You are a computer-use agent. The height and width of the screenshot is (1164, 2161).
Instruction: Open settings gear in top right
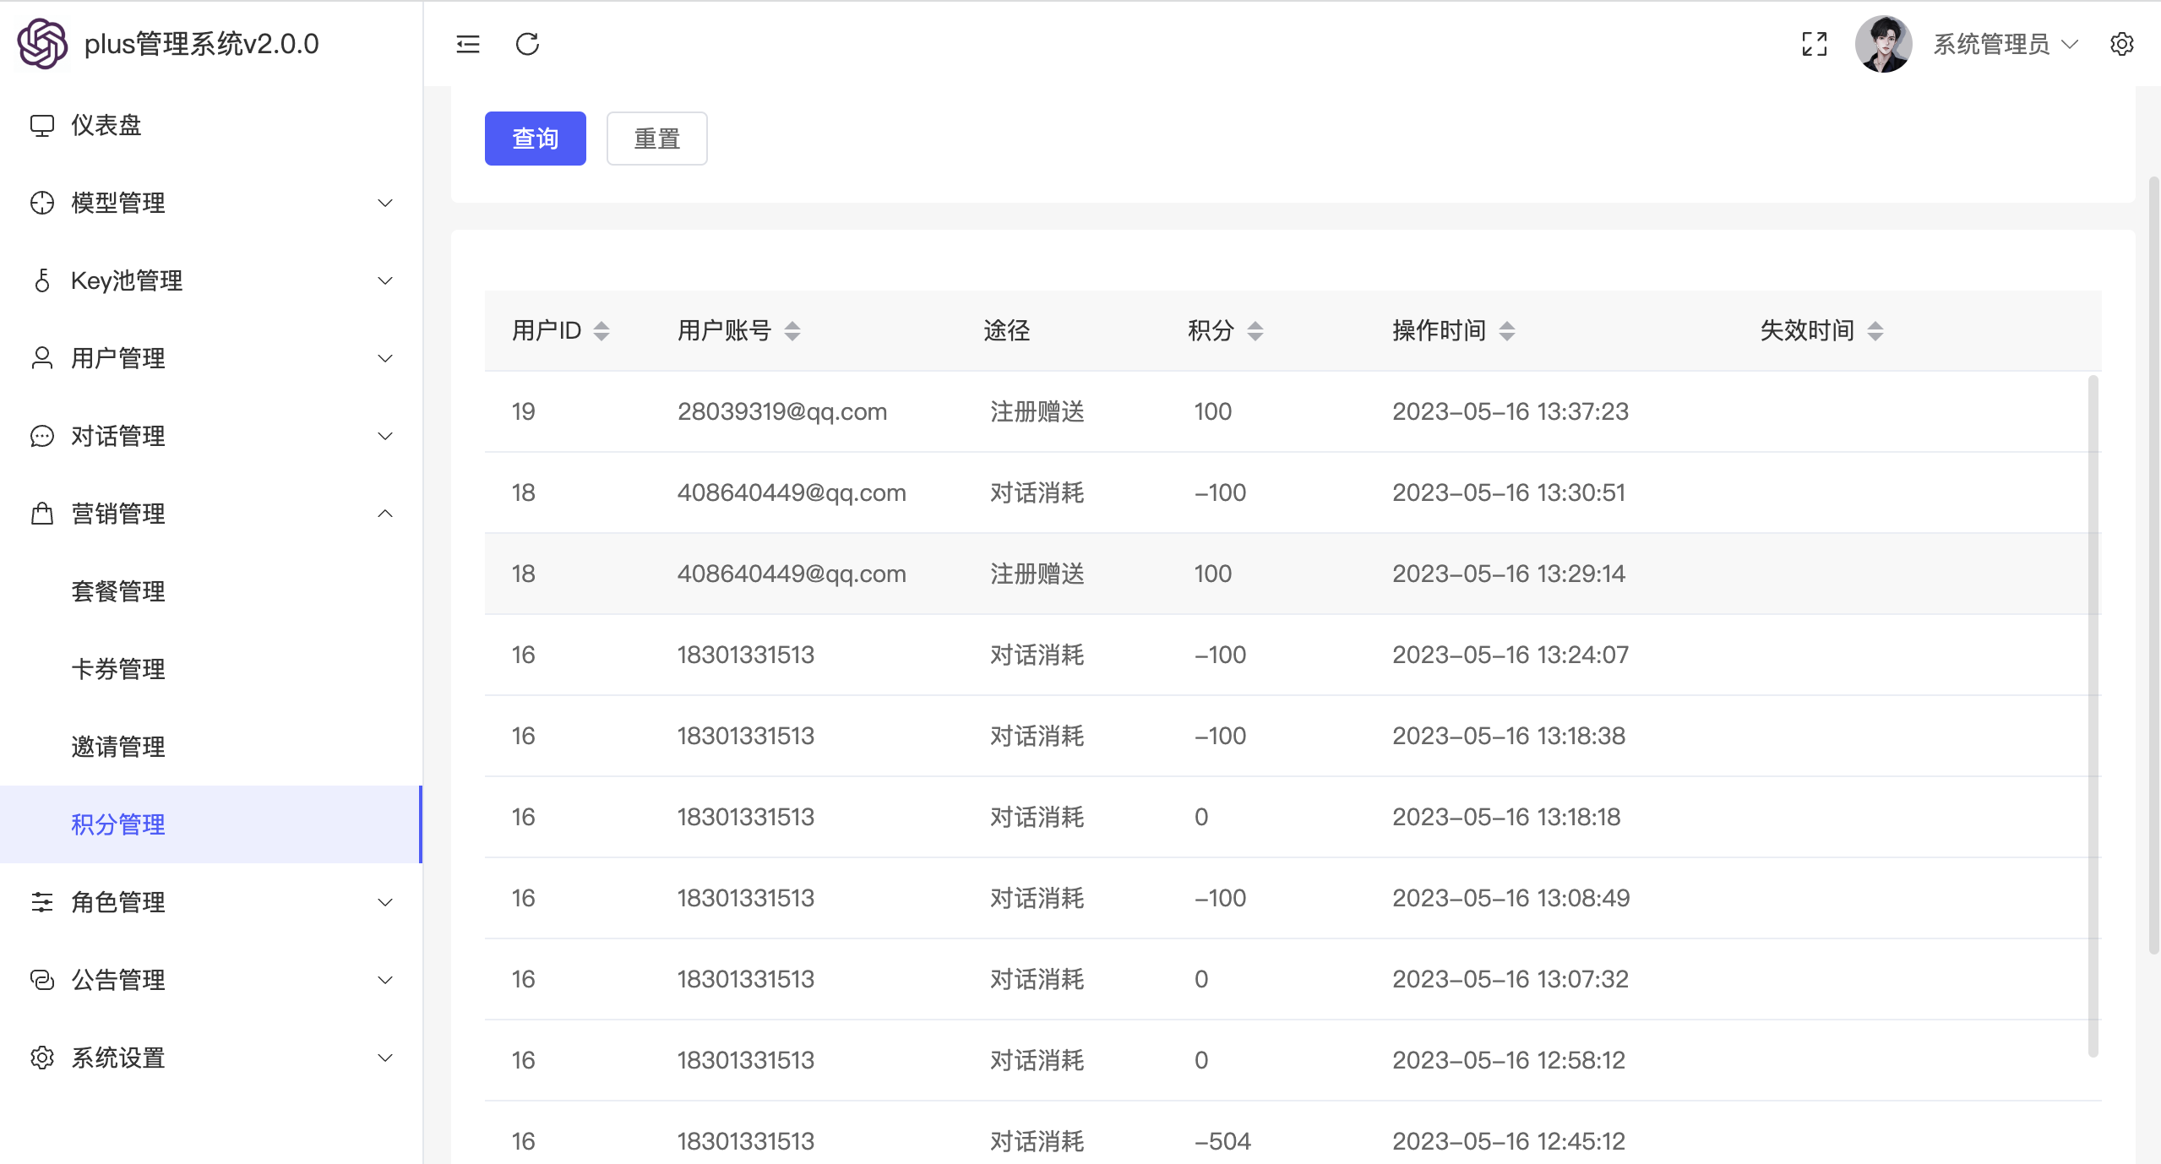(2121, 44)
